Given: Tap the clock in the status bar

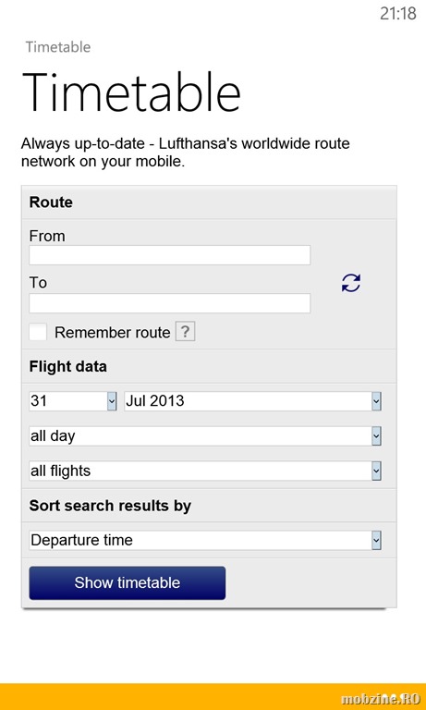Looking at the screenshot, I should click(398, 14).
